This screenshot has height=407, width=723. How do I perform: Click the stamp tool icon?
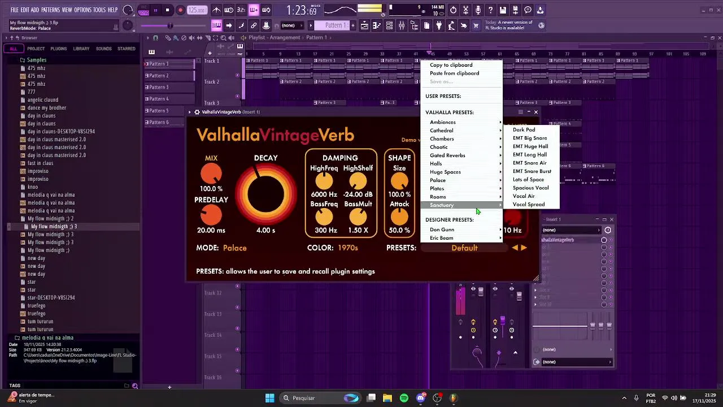[266, 25]
